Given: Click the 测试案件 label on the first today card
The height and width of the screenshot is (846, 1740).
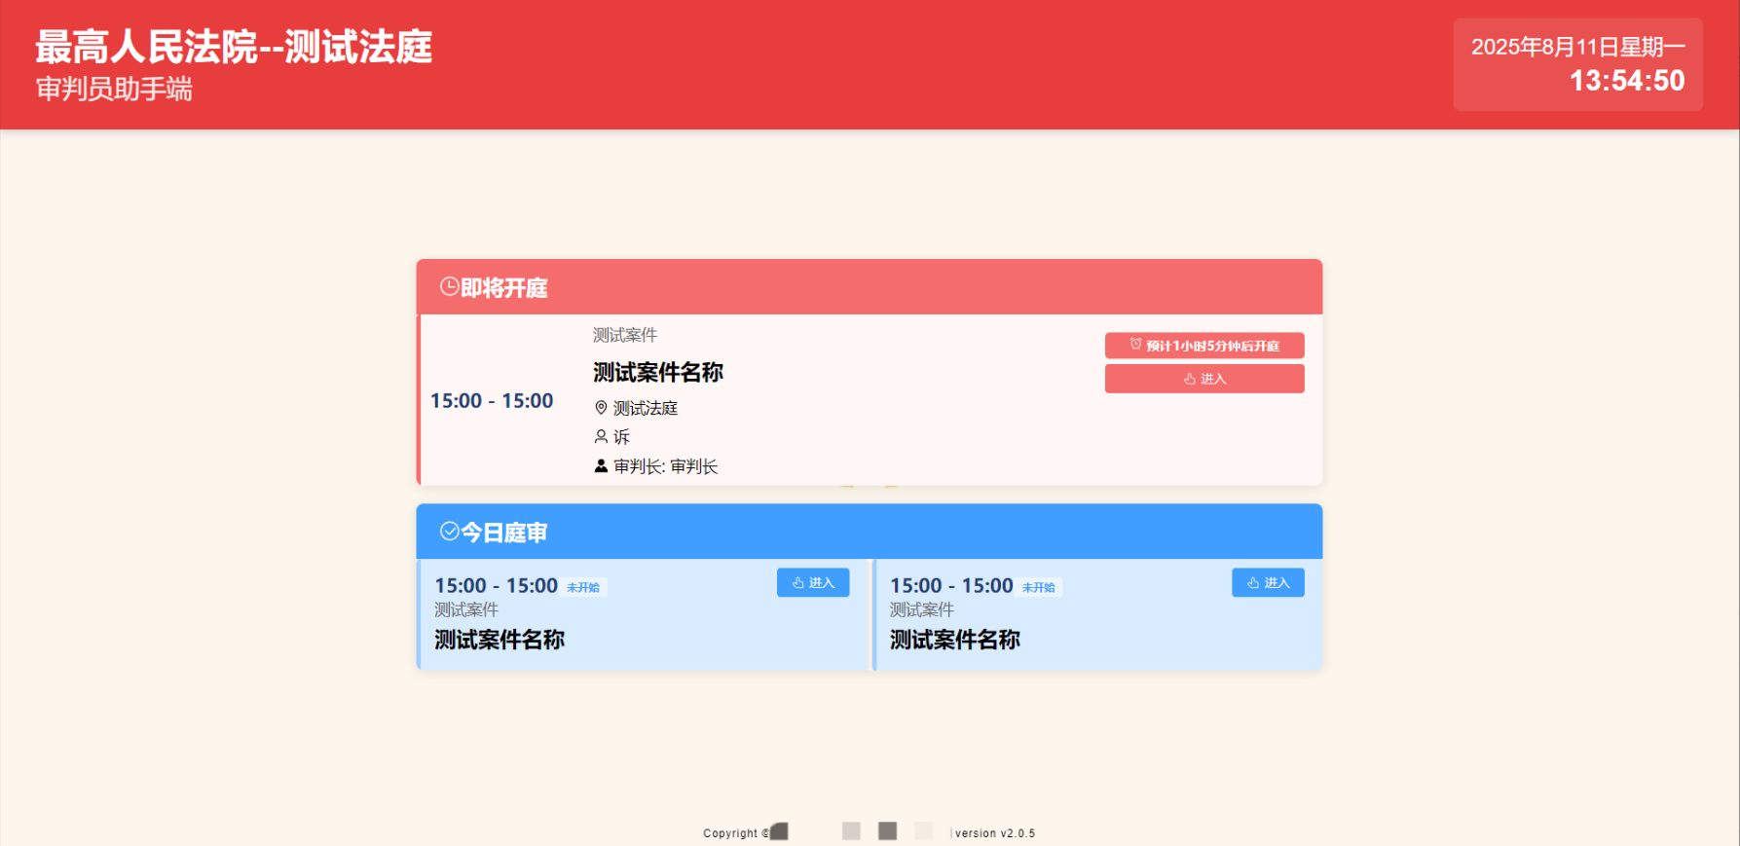Looking at the screenshot, I should [x=466, y=609].
